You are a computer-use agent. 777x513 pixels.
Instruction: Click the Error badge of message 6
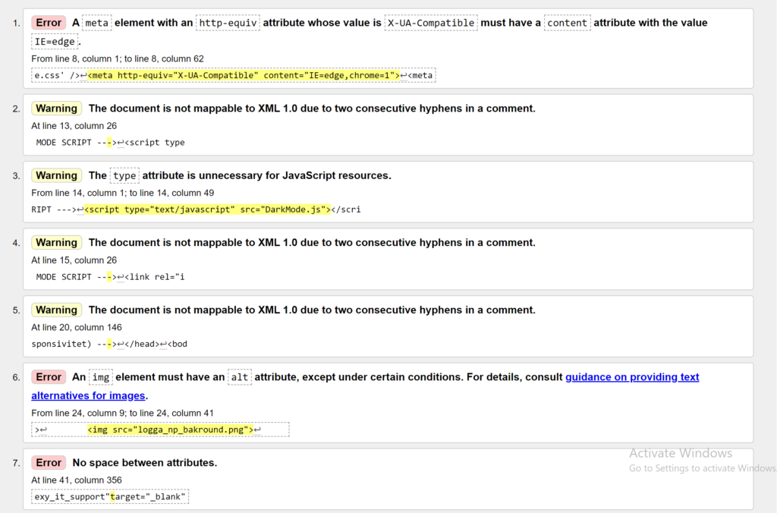pyautogui.click(x=49, y=377)
